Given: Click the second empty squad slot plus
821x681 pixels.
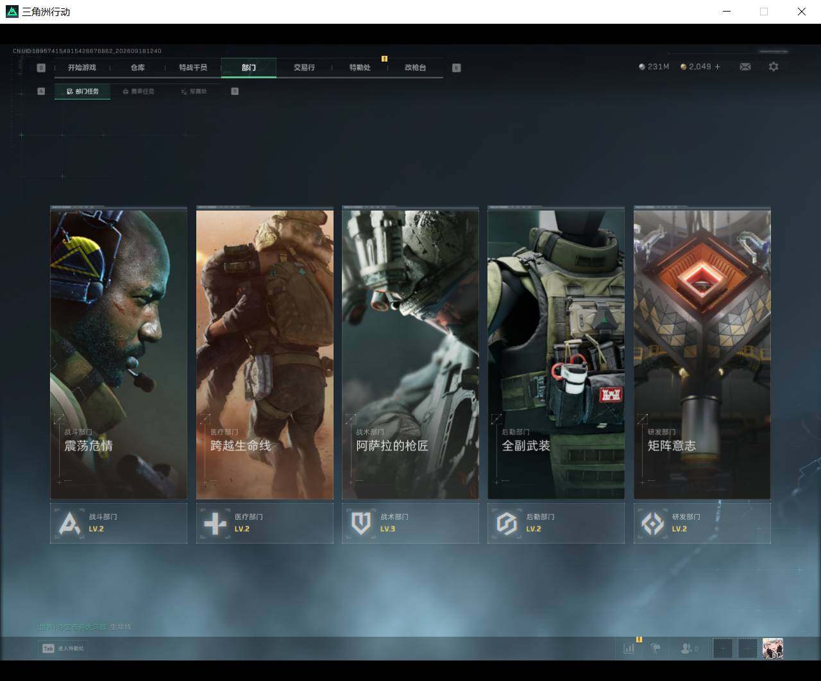Looking at the screenshot, I should pyautogui.click(x=748, y=648).
